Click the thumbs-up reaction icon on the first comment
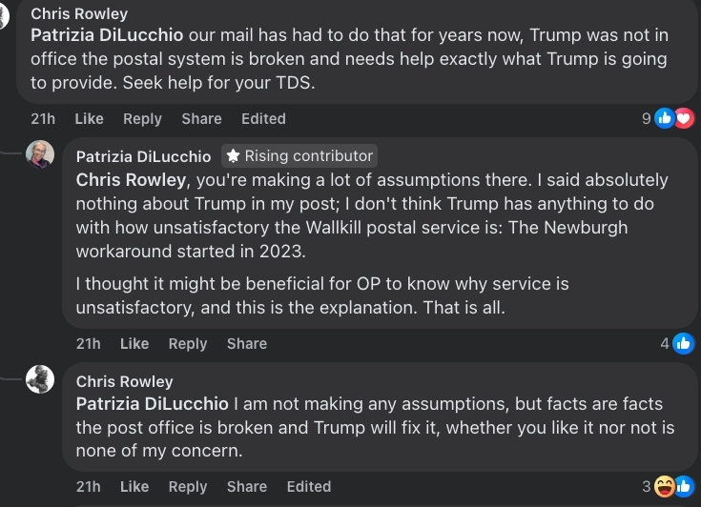Screen dimensions: 701x507 click(665, 119)
